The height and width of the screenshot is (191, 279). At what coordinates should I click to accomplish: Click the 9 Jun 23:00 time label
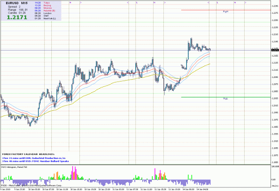click(20, 189)
